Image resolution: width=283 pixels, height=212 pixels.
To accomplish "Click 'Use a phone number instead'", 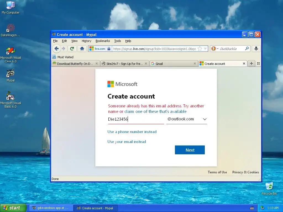I will coord(132,132).
